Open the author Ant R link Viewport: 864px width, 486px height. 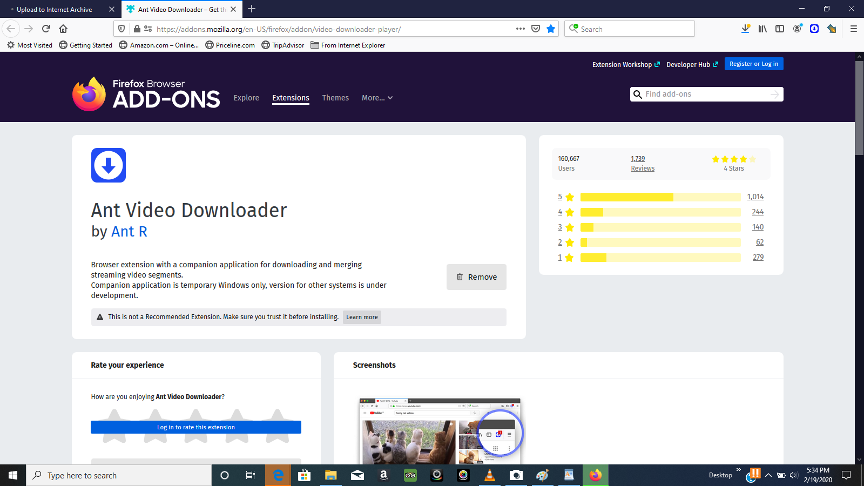coord(129,232)
